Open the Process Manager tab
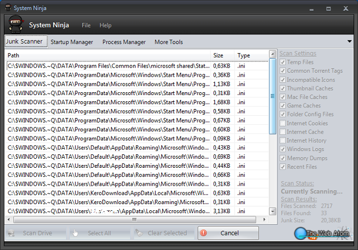The height and width of the screenshot is (250, 358). point(124,42)
